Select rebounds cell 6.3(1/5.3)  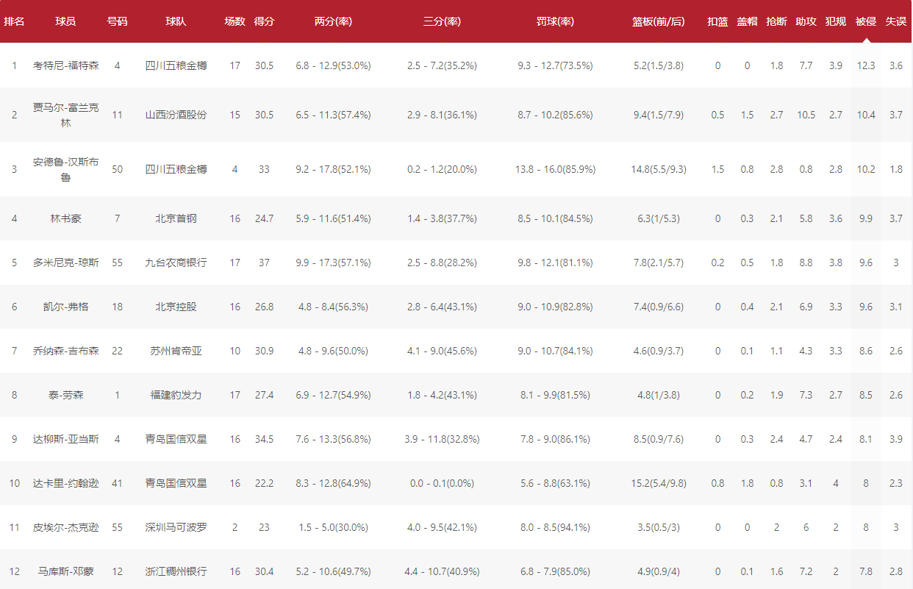658,218
